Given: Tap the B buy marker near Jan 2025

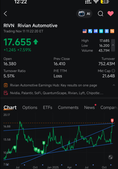Looking at the screenshot, I should tap(44, 143).
